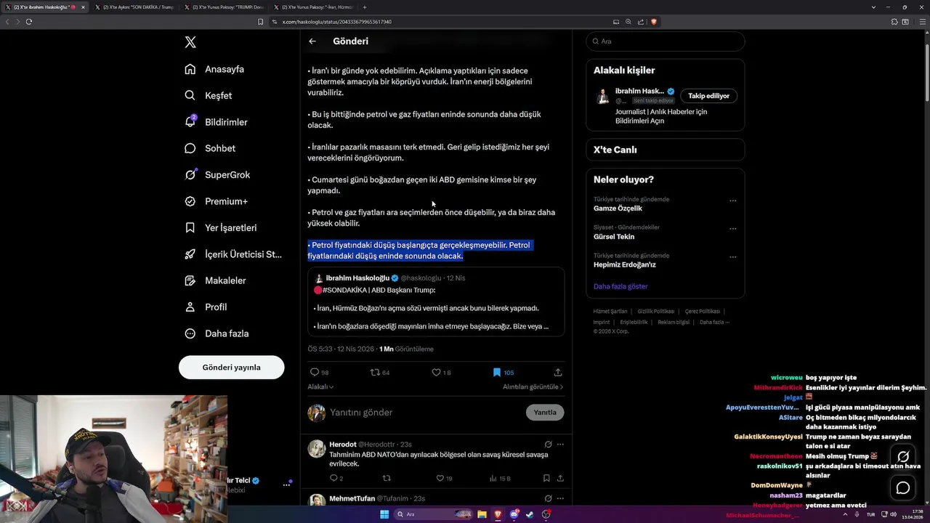Switch to Yunus Paksoy TRUMP tab
Image resolution: width=930 pixels, height=523 pixels.
click(x=223, y=7)
